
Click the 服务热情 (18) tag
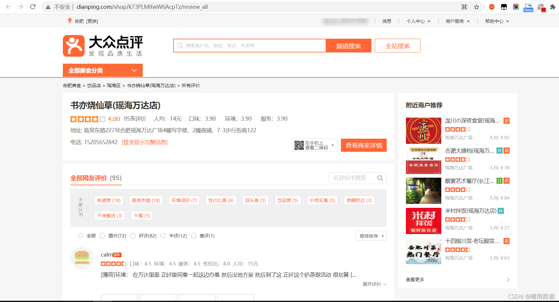146,200
